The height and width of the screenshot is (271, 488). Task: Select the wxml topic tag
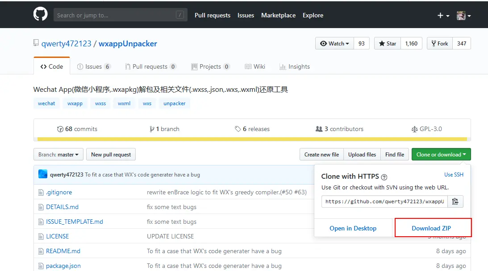[124, 103]
